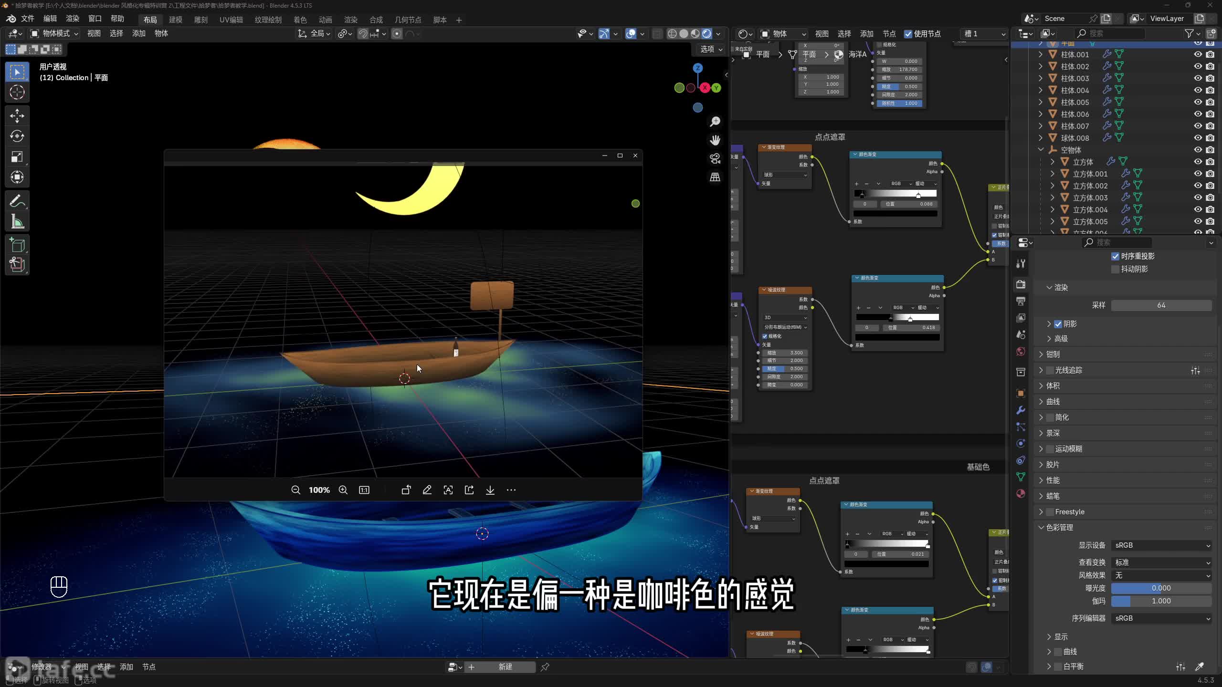Hide 柱体.001 with its eye icon
The height and width of the screenshot is (687, 1222).
point(1198,54)
